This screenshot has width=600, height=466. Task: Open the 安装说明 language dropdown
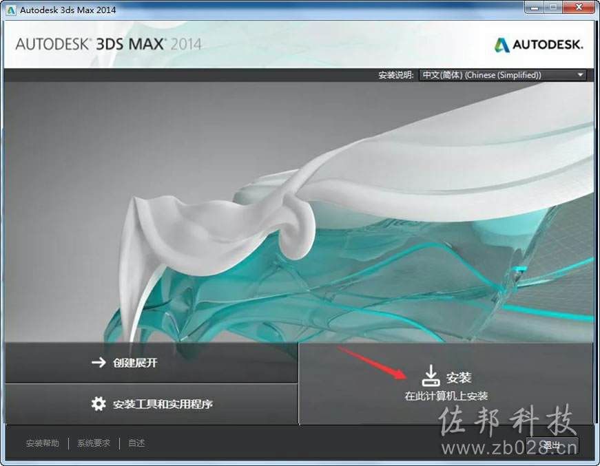point(502,75)
